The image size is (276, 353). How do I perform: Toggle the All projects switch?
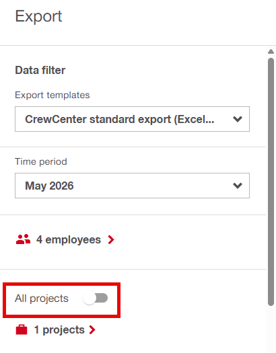coord(96,299)
